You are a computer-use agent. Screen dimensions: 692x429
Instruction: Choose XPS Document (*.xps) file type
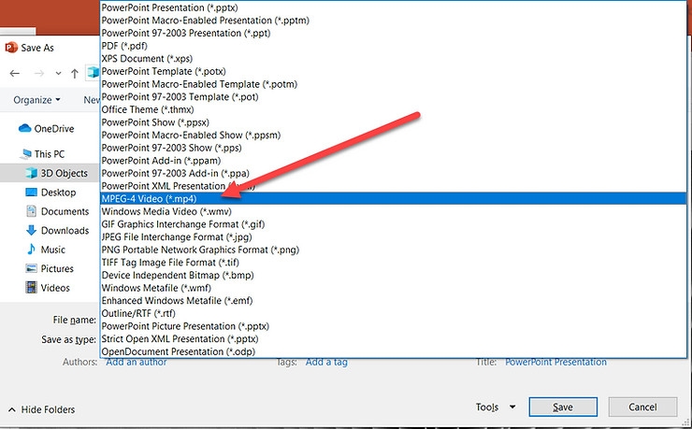[x=393, y=59]
